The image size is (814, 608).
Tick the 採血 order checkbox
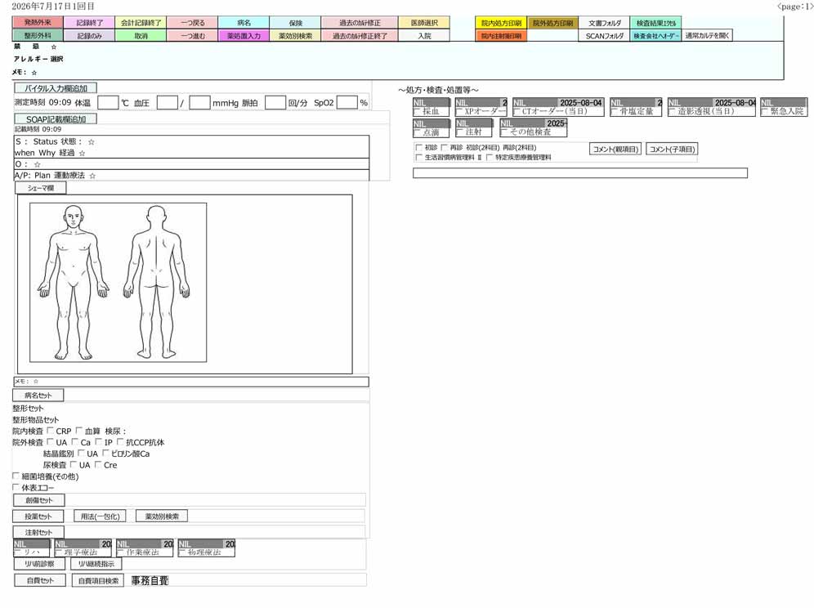click(418, 111)
